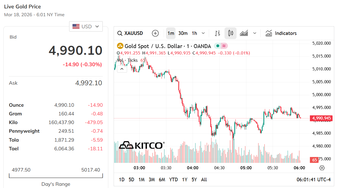Click the compare or add symbol plus icon
339x188 pixels.
click(x=155, y=33)
